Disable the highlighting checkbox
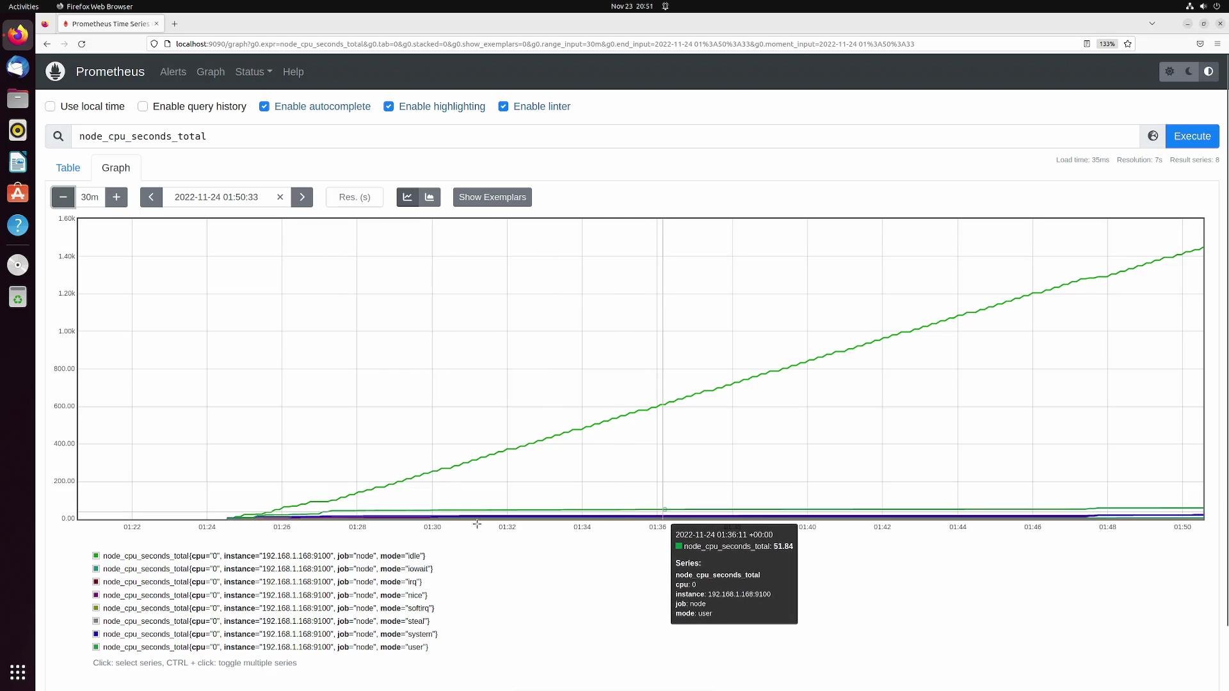The height and width of the screenshot is (691, 1229). coord(389,106)
